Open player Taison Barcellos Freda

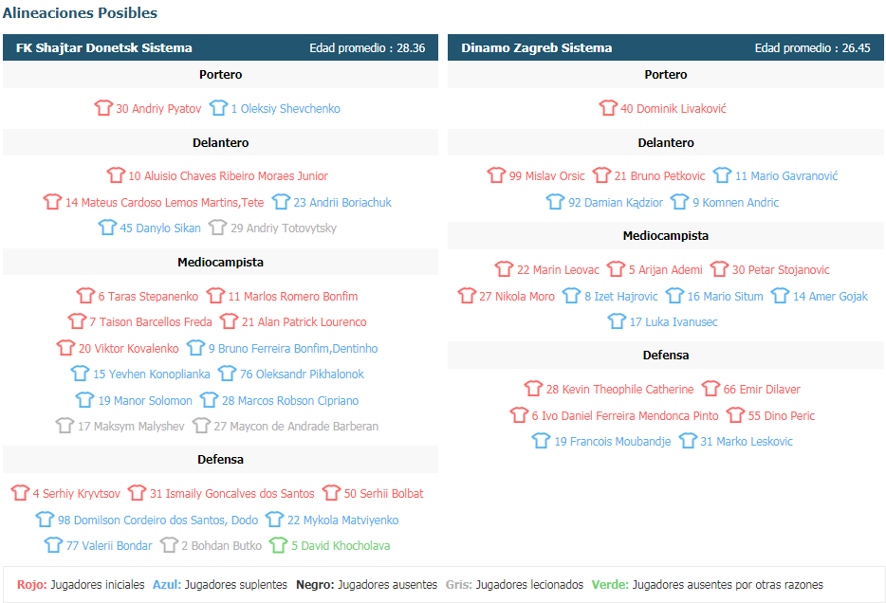click(x=150, y=321)
